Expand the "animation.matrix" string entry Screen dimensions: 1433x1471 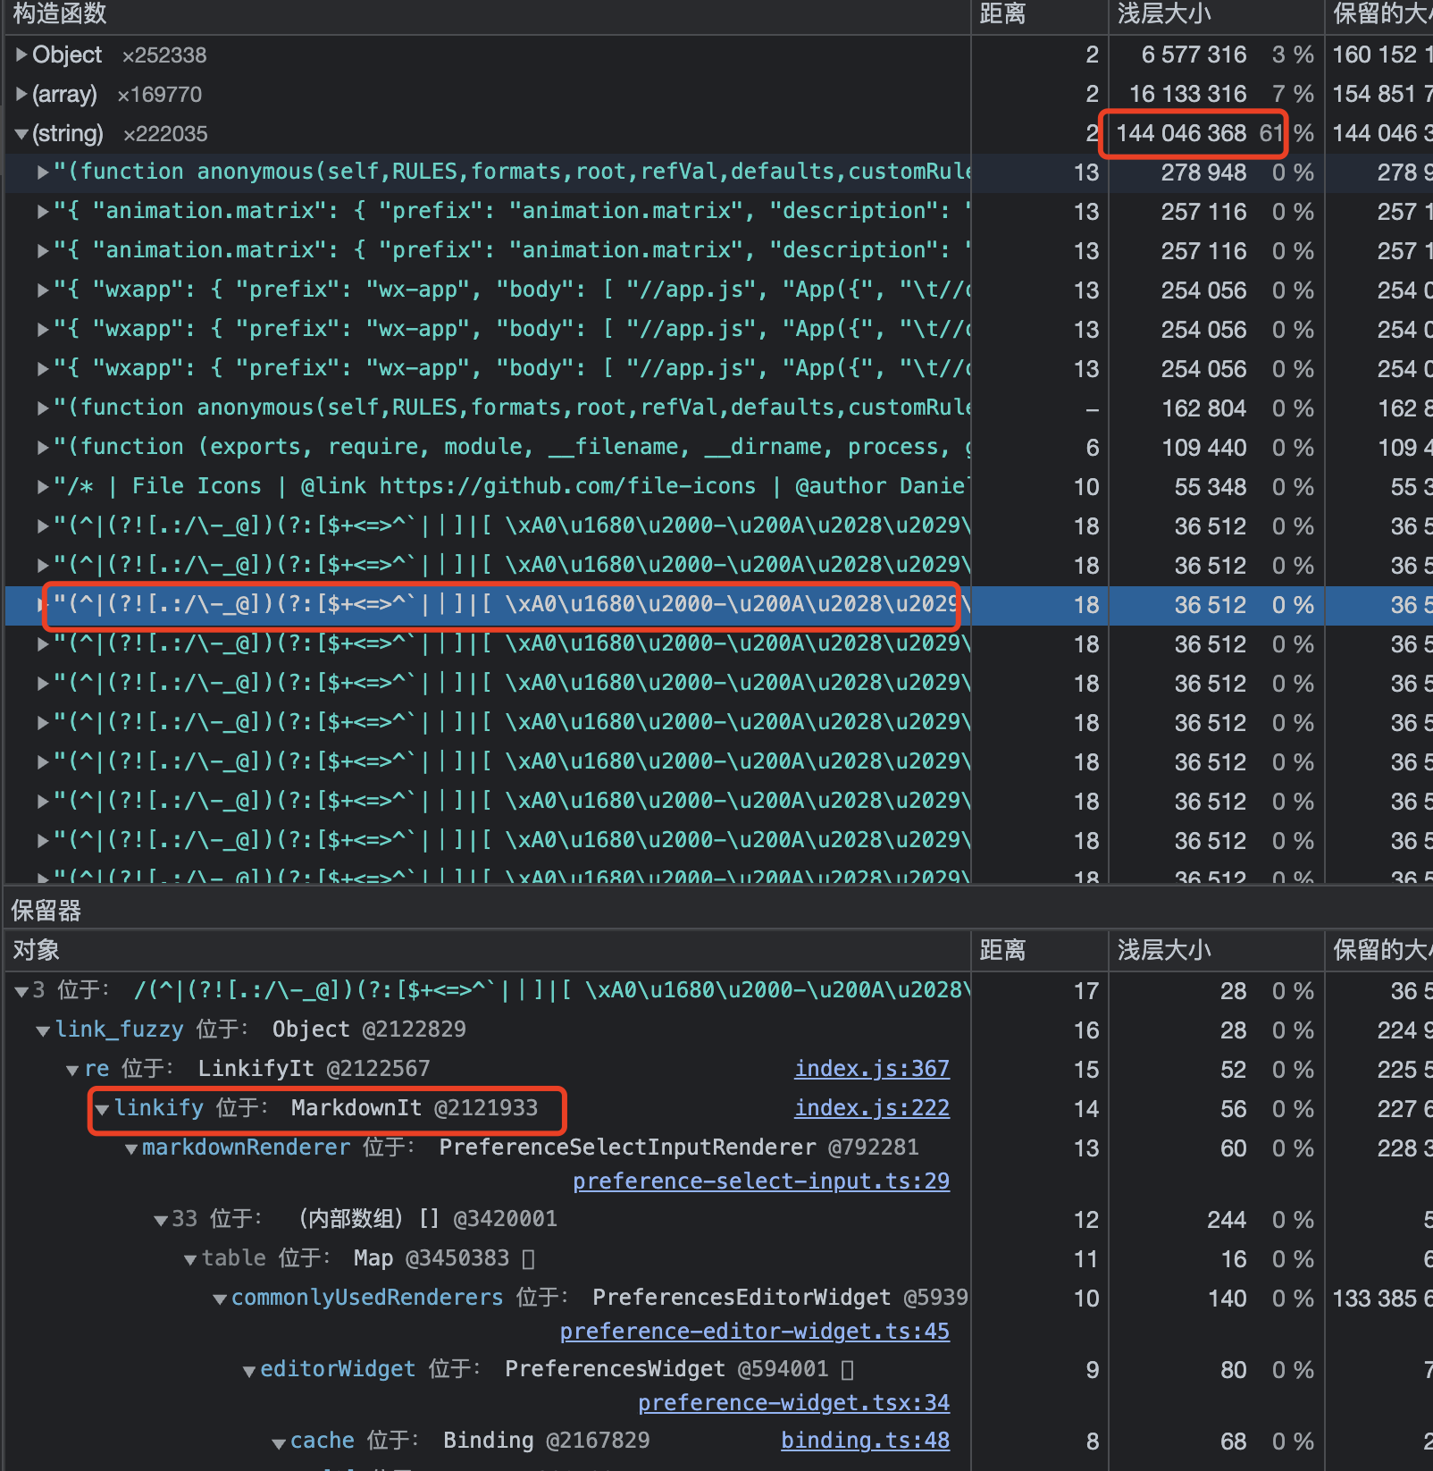pos(42,211)
